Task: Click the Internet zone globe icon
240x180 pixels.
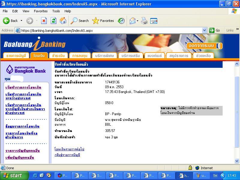Action: 197,168
